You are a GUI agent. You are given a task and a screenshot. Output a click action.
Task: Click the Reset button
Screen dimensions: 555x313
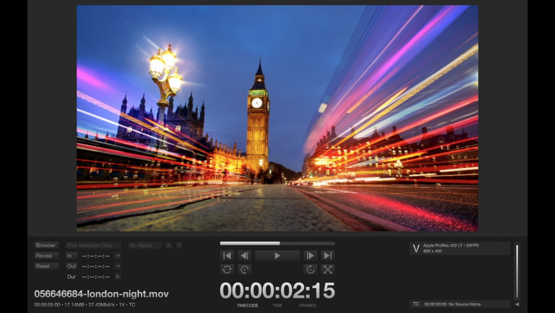pyautogui.click(x=46, y=266)
